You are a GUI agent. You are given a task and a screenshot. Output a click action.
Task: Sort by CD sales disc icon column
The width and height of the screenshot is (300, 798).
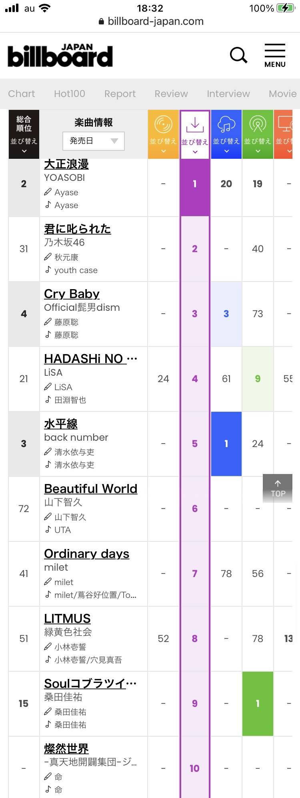[x=163, y=134]
